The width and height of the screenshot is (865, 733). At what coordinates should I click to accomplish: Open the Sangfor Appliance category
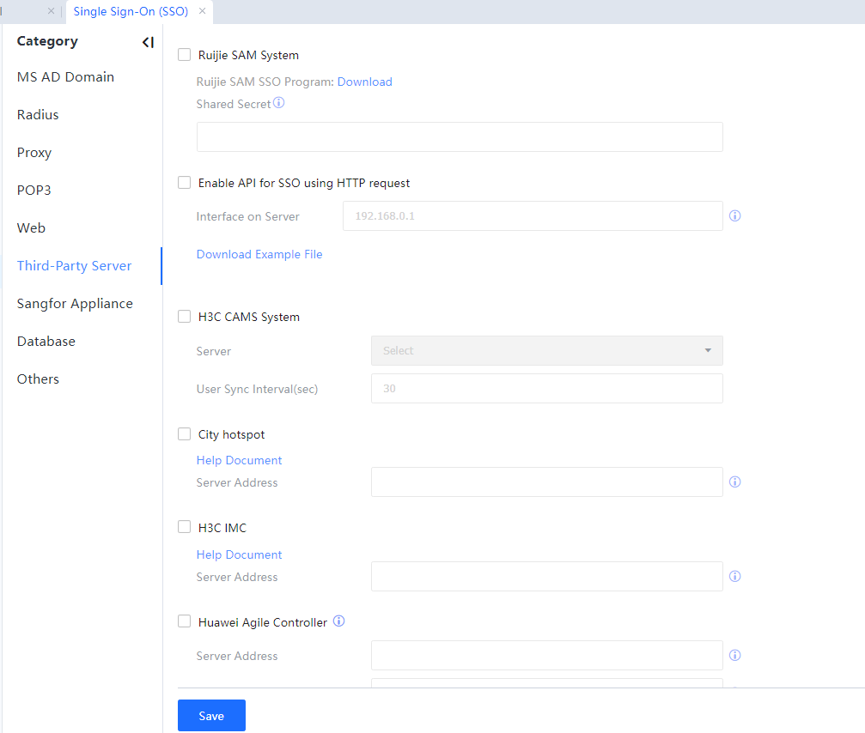tap(75, 304)
